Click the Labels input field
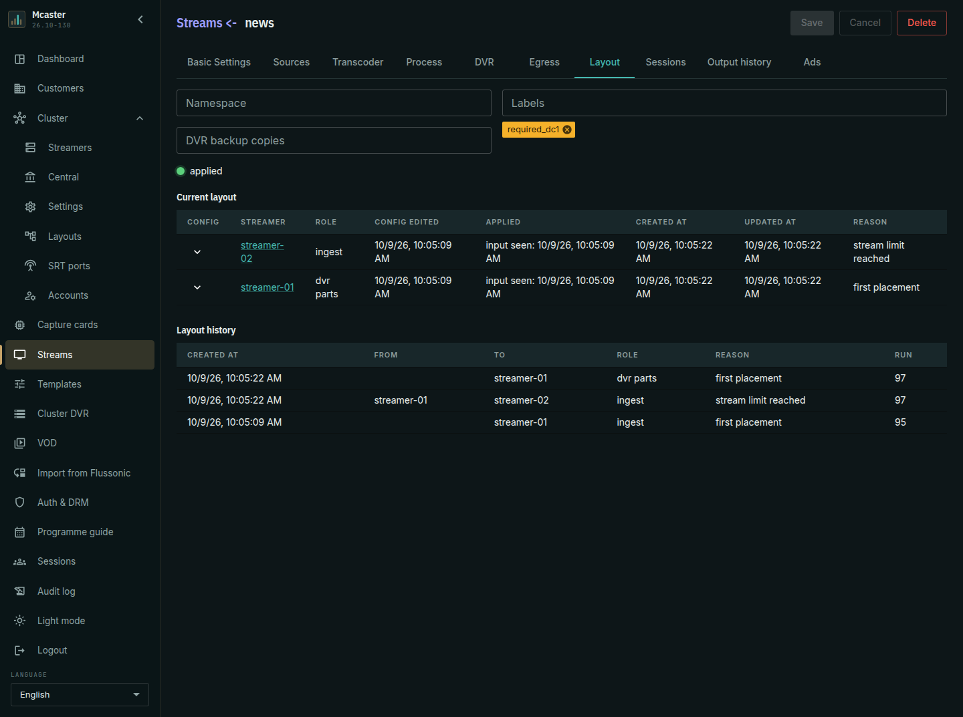 coord(724,103)
